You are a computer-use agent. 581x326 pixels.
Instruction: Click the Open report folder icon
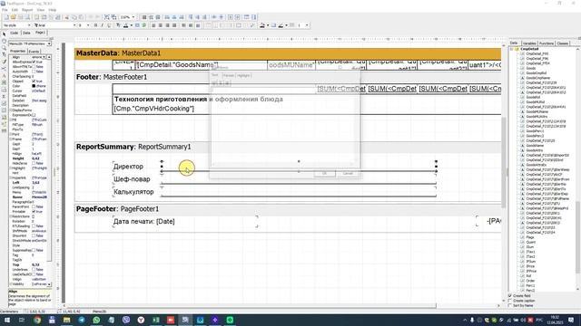click(14, 17)
